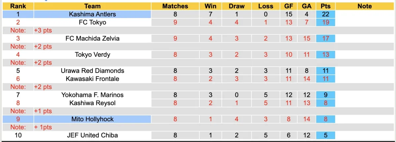Click the Tokyo Verdy team name

coord(92,55)
